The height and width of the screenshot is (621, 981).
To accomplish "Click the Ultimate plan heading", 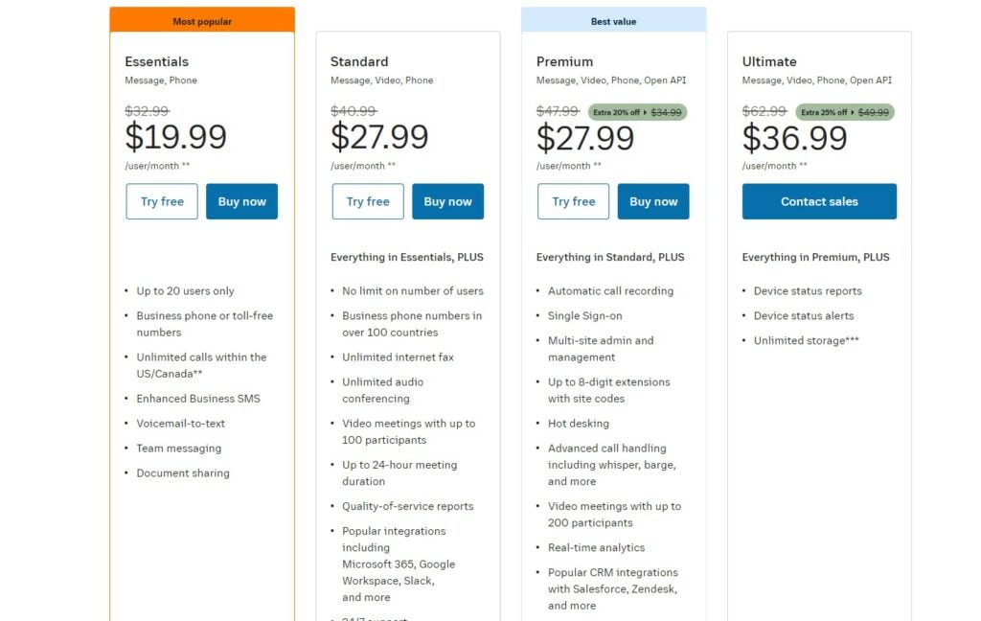I will (769, 61).
